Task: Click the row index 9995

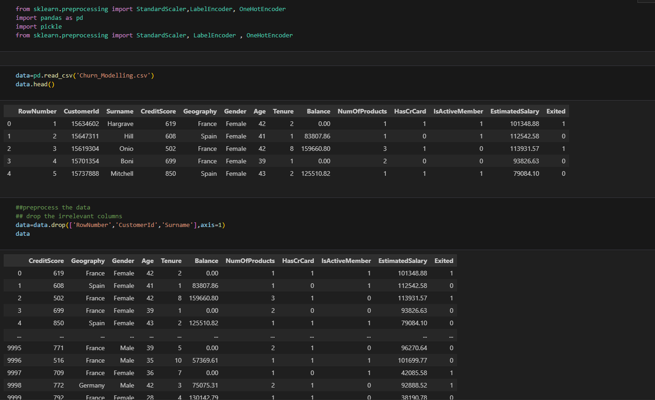Action: [x=15, y=348]
